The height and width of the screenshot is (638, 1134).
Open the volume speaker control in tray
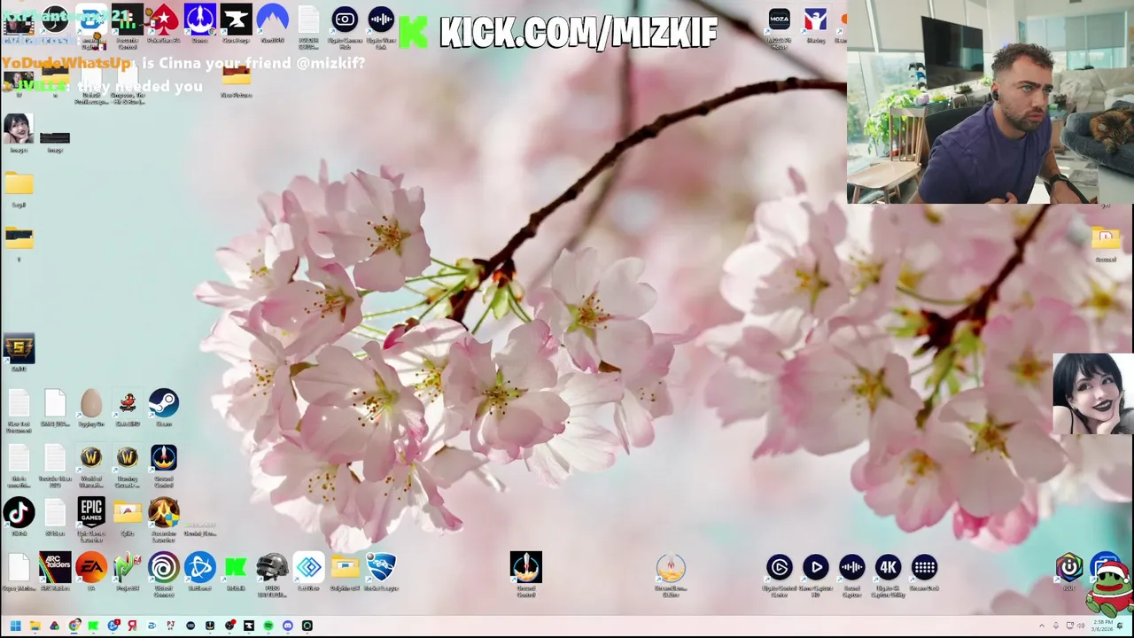tap(1081, 626)
